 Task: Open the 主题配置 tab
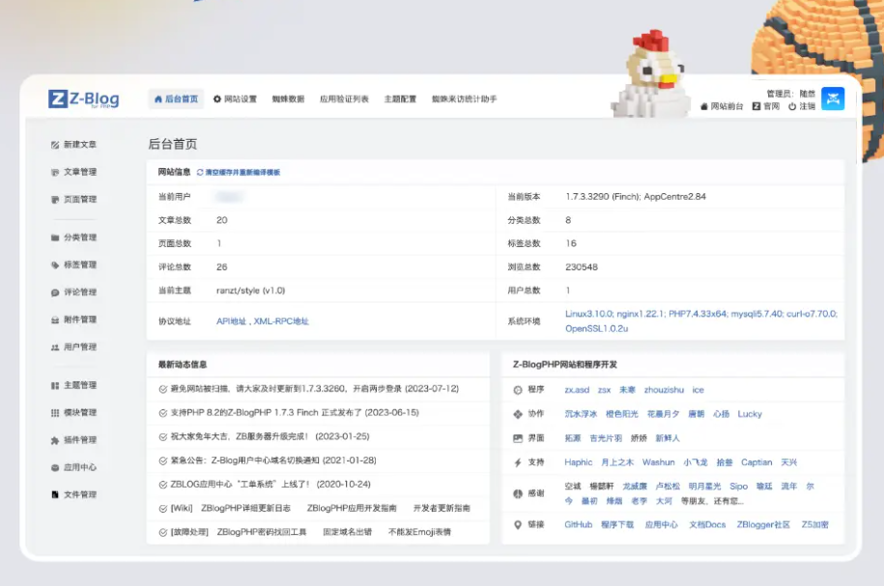pyautogui.click(x=400, y=99)
